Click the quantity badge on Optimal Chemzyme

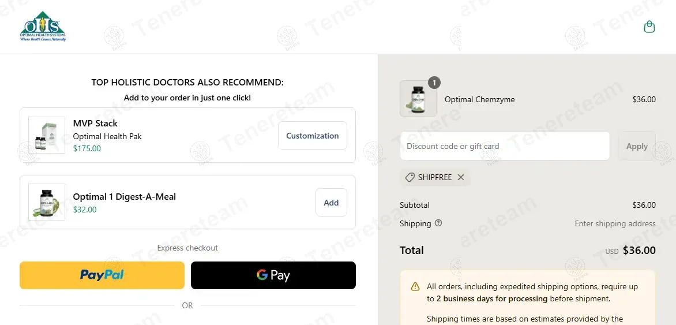(x=434, y=83)
